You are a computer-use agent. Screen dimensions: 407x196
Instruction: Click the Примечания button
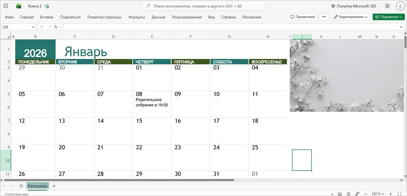(303, 17)
